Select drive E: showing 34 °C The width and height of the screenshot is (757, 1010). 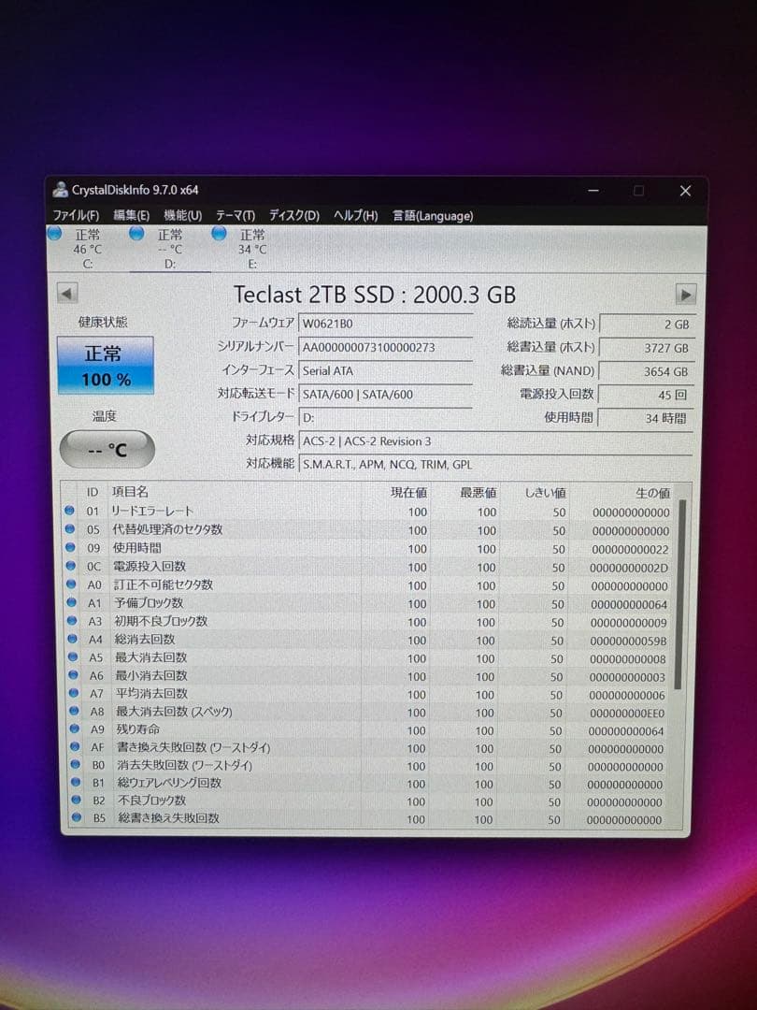218,235
